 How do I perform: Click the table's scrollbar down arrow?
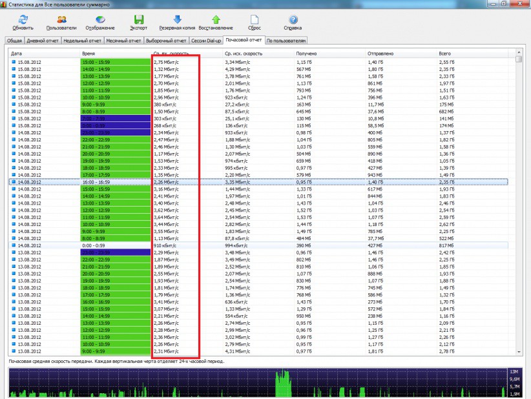click(x=519, y=351)
